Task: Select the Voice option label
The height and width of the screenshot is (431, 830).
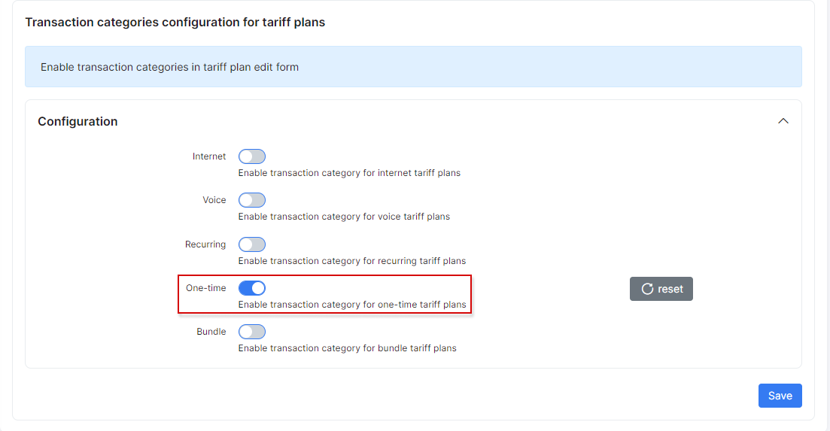Action: (214, 200)
